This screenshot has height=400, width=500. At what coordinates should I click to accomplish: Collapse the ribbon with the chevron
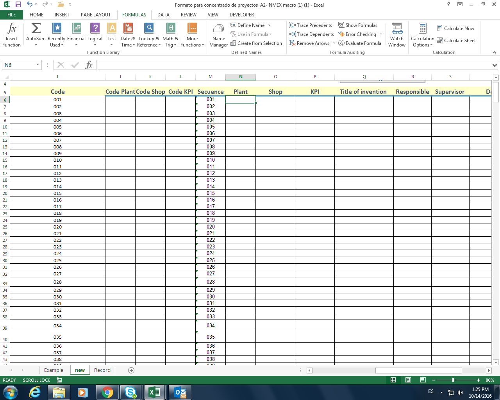(x=494, y=52)
